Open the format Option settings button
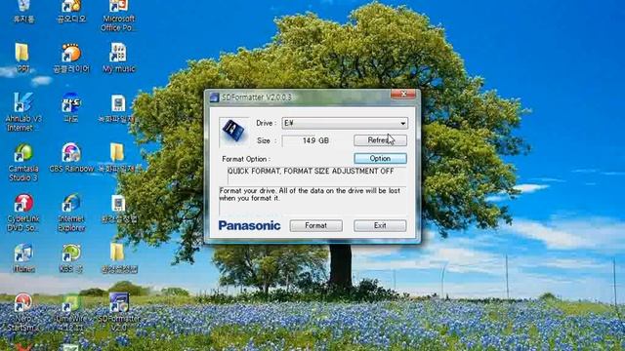 click(x=380, y=158)
